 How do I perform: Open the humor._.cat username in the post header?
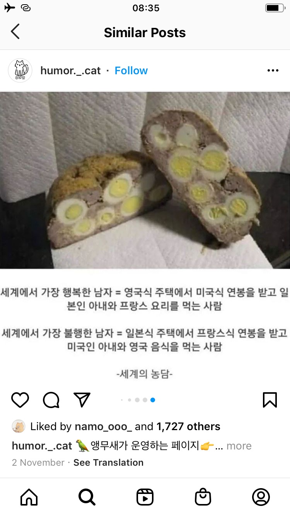click(x=70, y=71)
